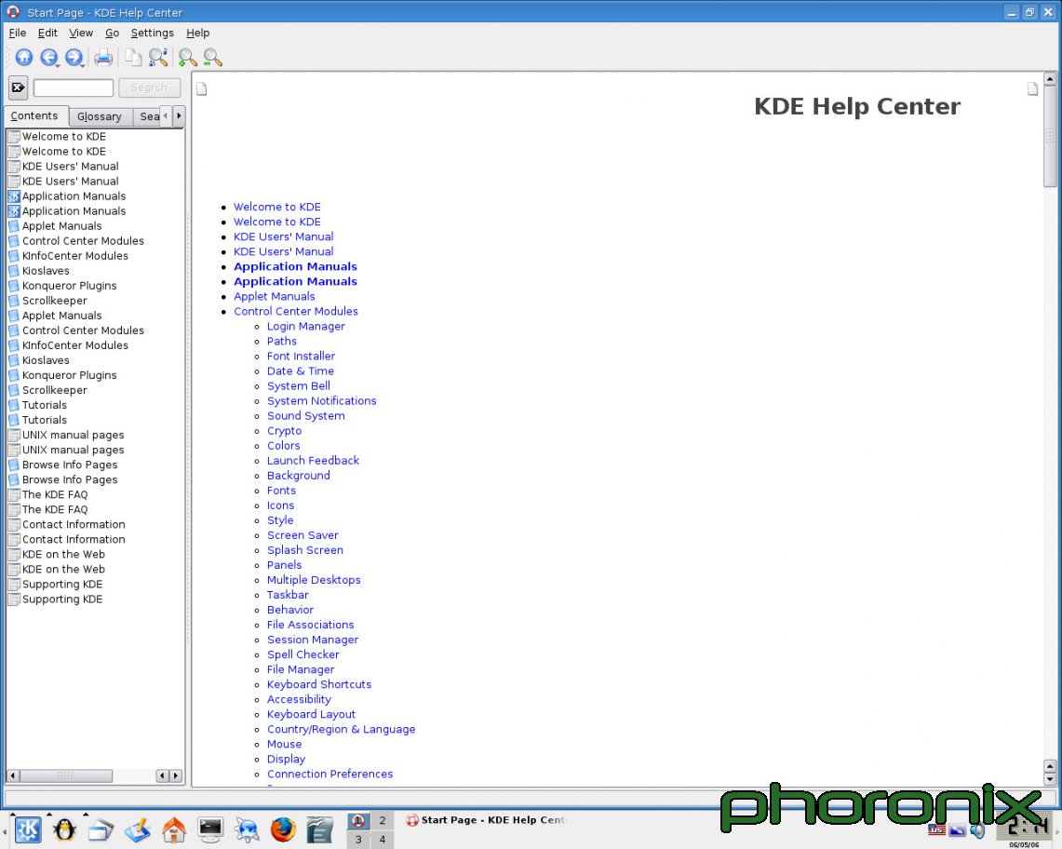Print the page with the printer icon
The width and height of the screenshot is (1062, 849).
pyautogui.click(x=103, y=58)
